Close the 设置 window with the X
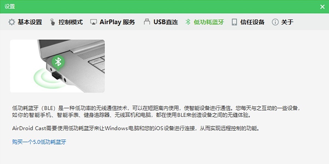 pyautogui.click(x=322, y=7)
